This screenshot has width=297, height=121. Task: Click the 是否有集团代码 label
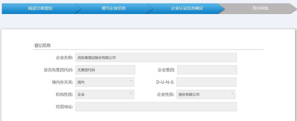coord(58,70)
